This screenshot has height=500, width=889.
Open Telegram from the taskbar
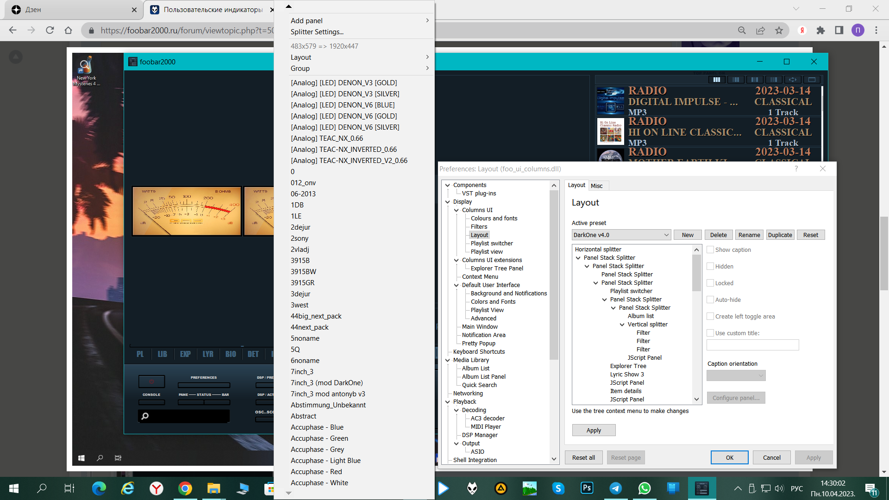pyautogui.click(x=615, y=488)
